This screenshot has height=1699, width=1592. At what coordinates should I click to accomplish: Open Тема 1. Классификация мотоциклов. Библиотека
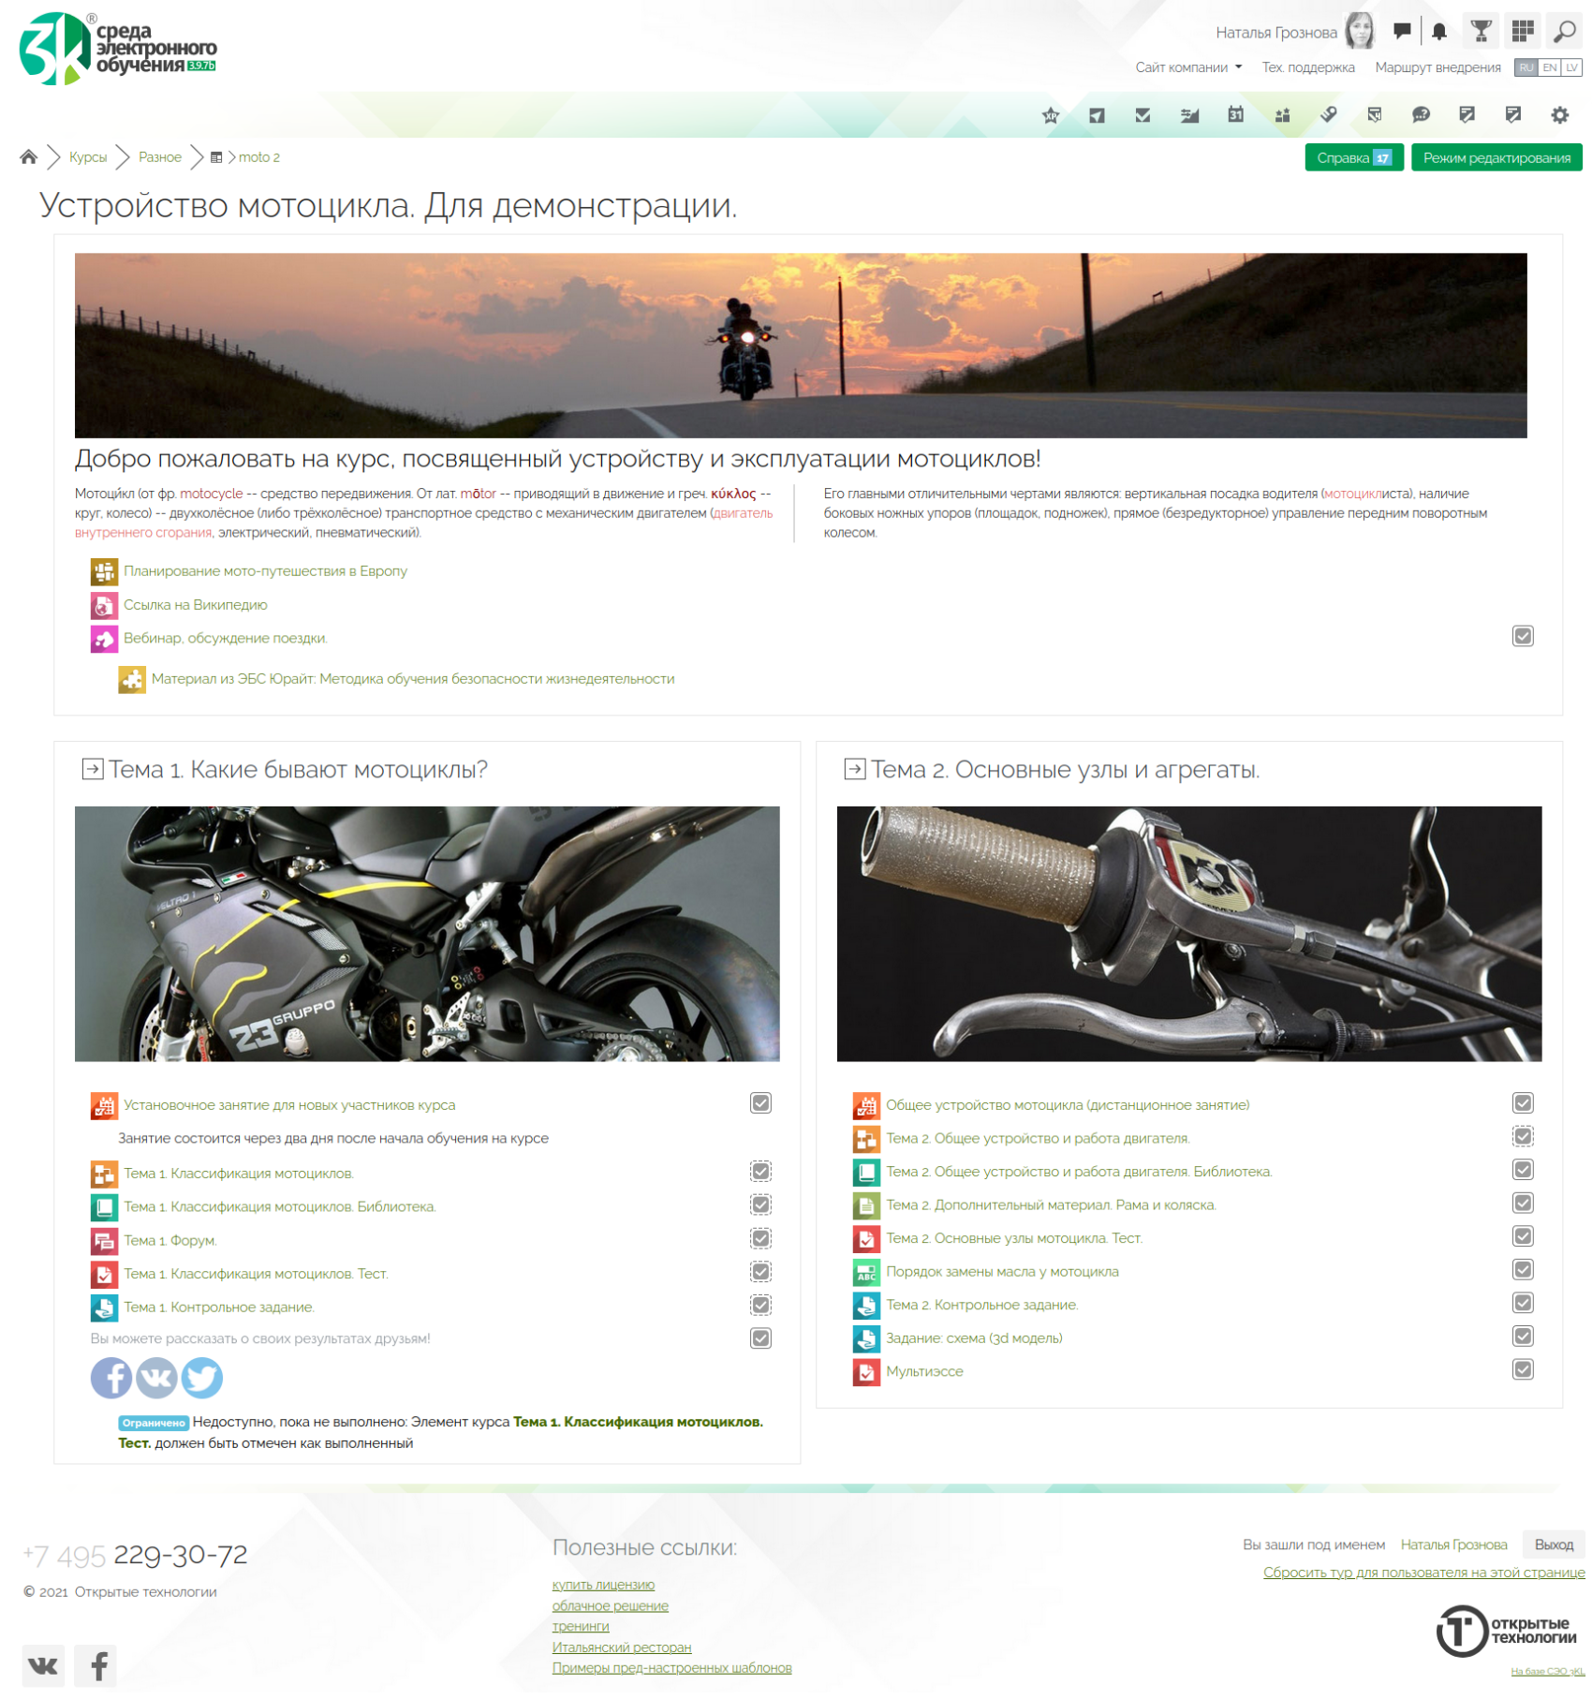click(280, 1206)
